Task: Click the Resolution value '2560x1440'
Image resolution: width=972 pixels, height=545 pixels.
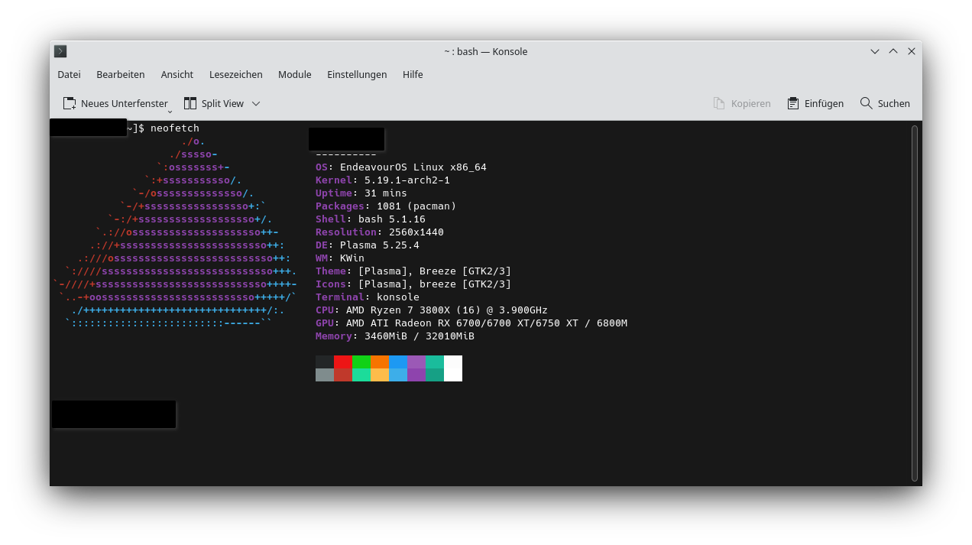Action: point(416,232)
